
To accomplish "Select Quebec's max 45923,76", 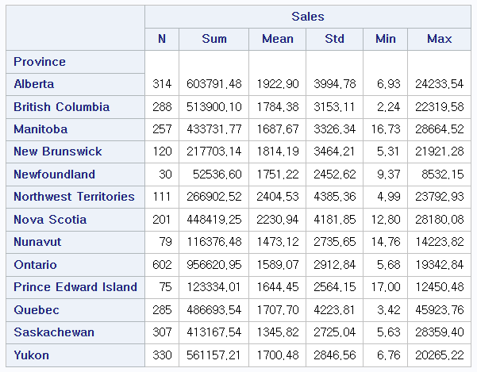I will click(439, 310).
